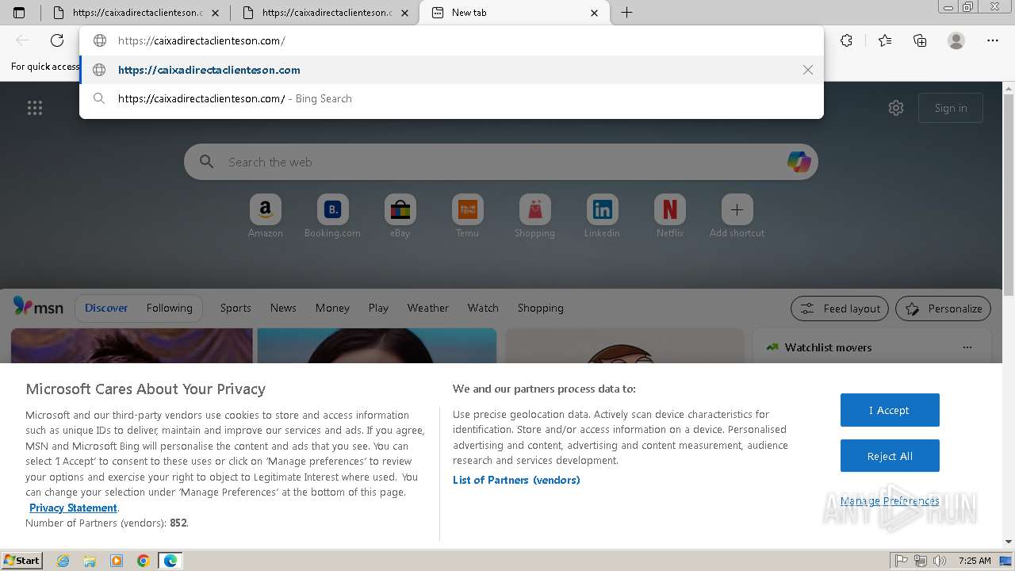Click the Sign in button
Image resolution: width=1015 pixels, height=571 pixels.
coord(951,108)
